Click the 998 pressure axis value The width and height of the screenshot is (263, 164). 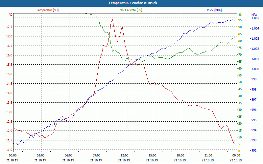coord(254,90)
